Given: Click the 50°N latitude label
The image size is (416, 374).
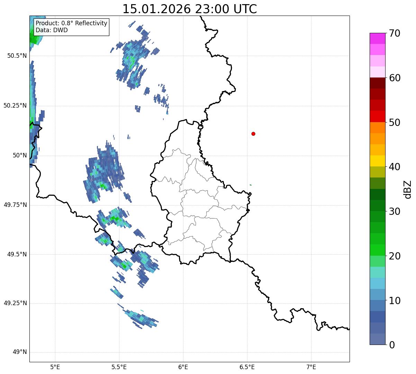Looking at the screenshot, I should [20, 155].
